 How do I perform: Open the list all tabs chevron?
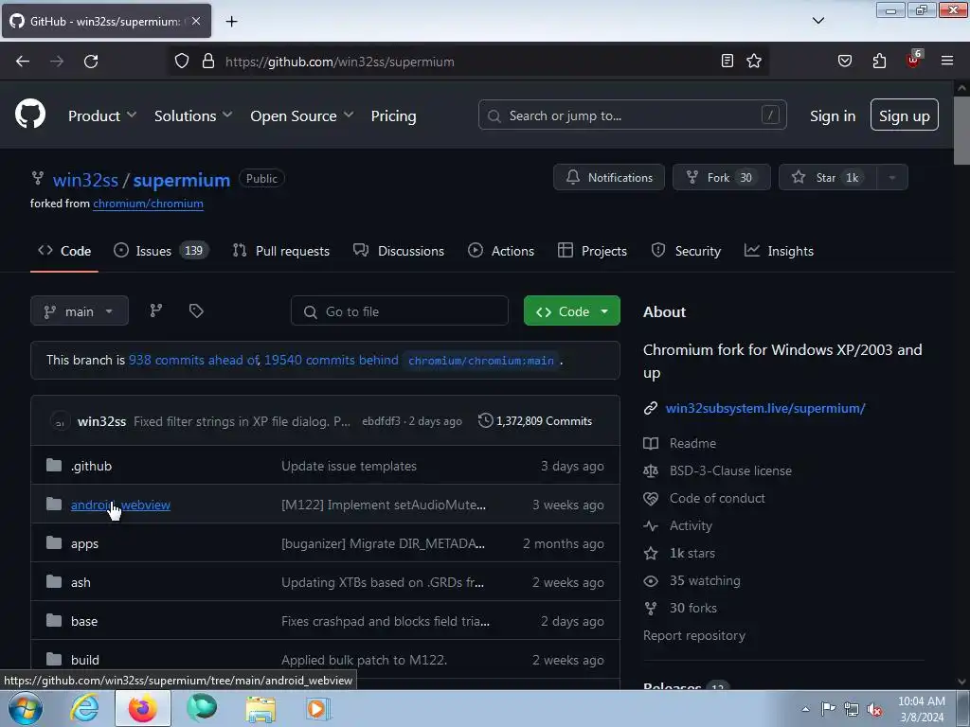coord(817,21)
